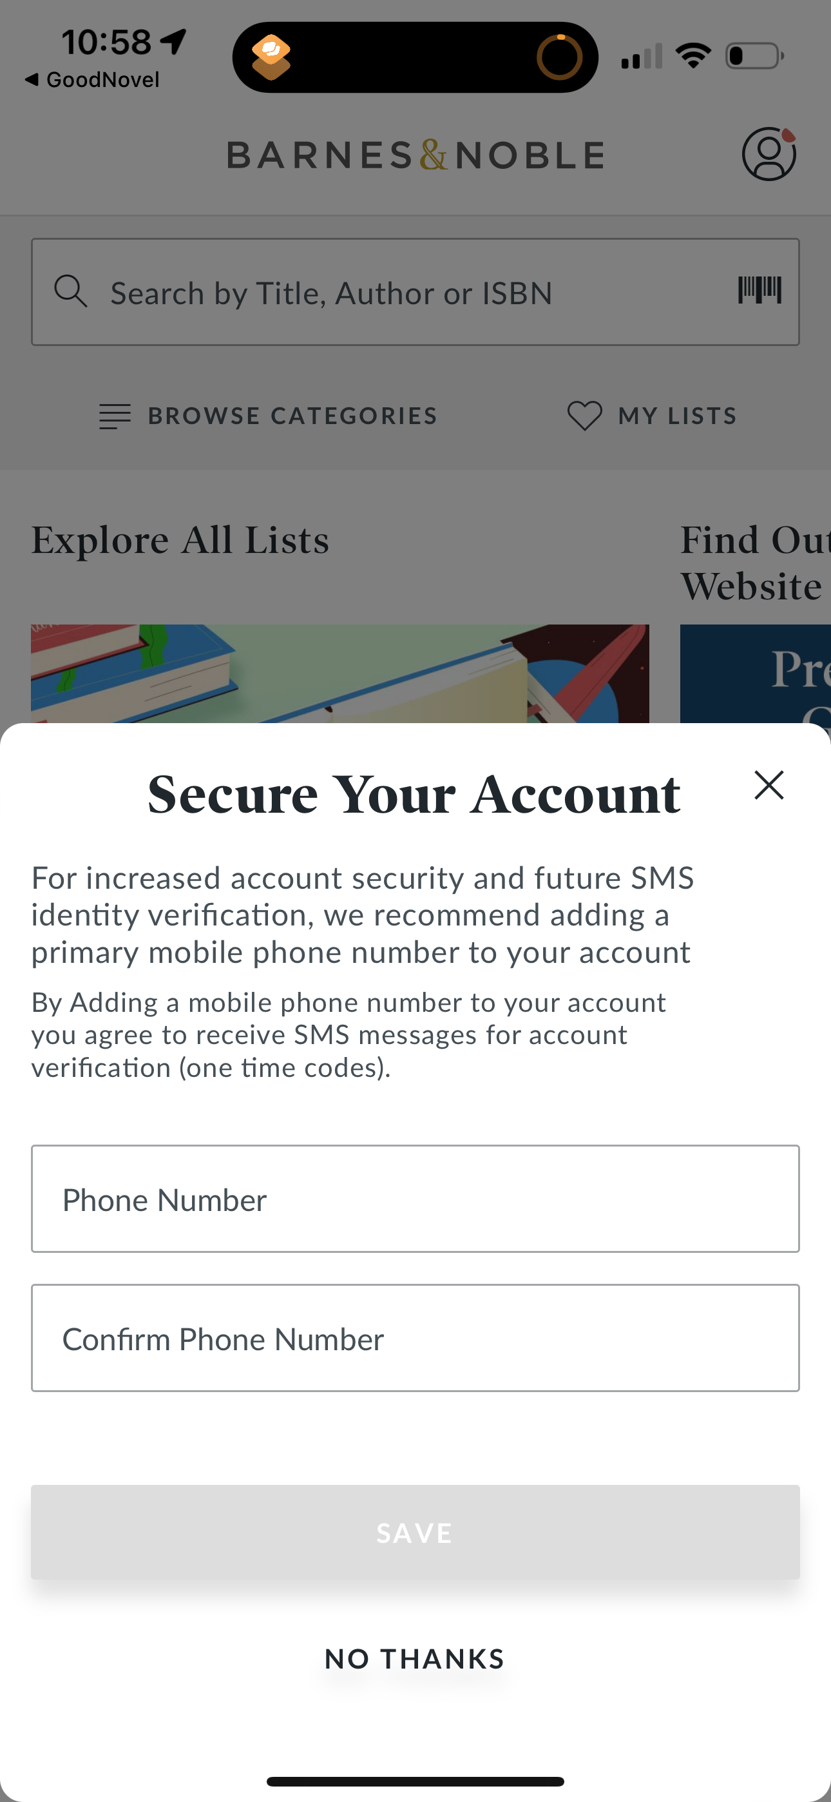Open the Explore All Lists banner image

(340, 673)
